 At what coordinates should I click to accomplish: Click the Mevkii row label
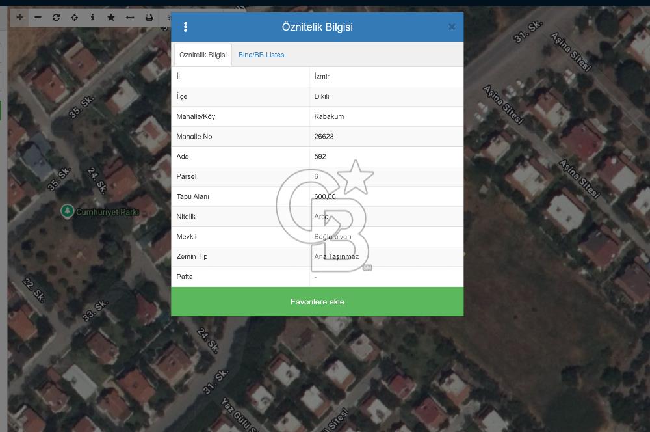point(187,237)
